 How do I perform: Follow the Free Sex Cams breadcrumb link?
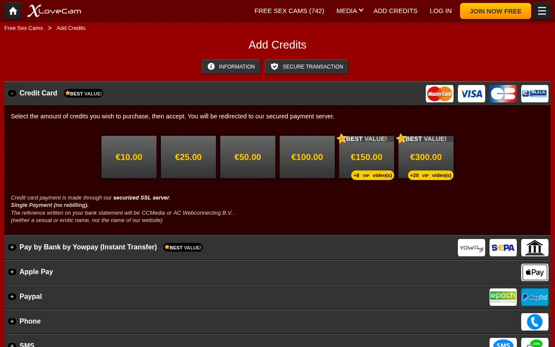23,28
